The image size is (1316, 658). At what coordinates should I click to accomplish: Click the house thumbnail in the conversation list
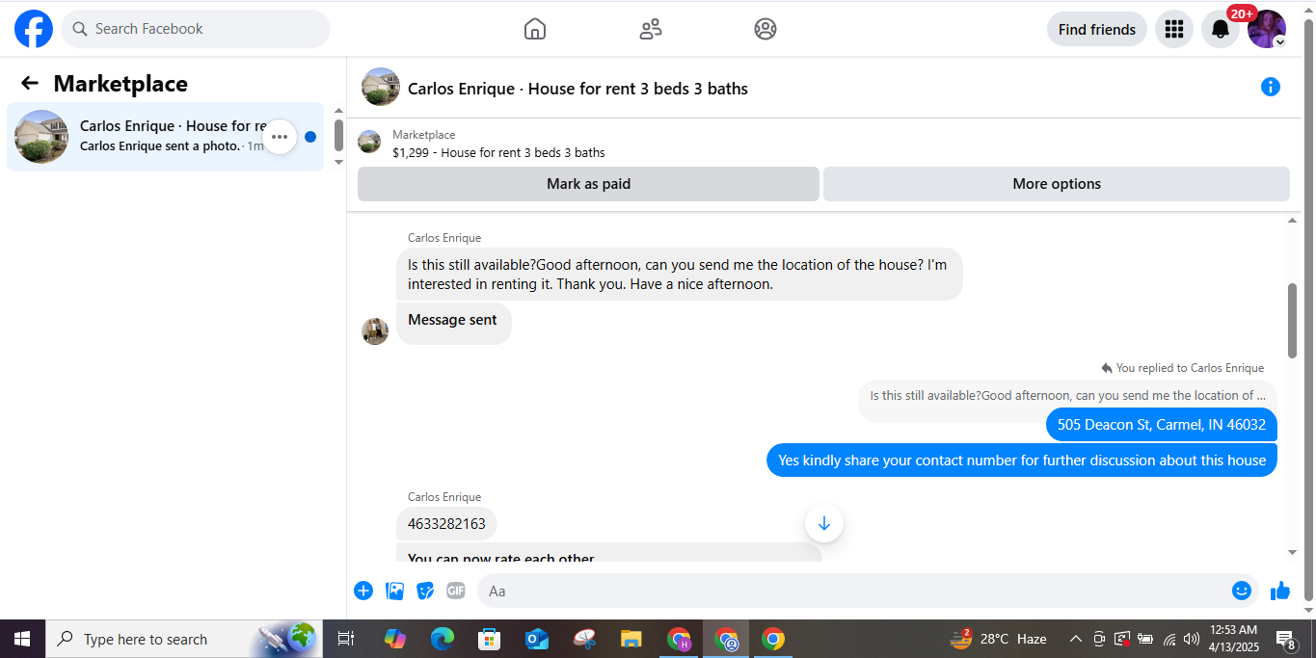tap(41, 137)
